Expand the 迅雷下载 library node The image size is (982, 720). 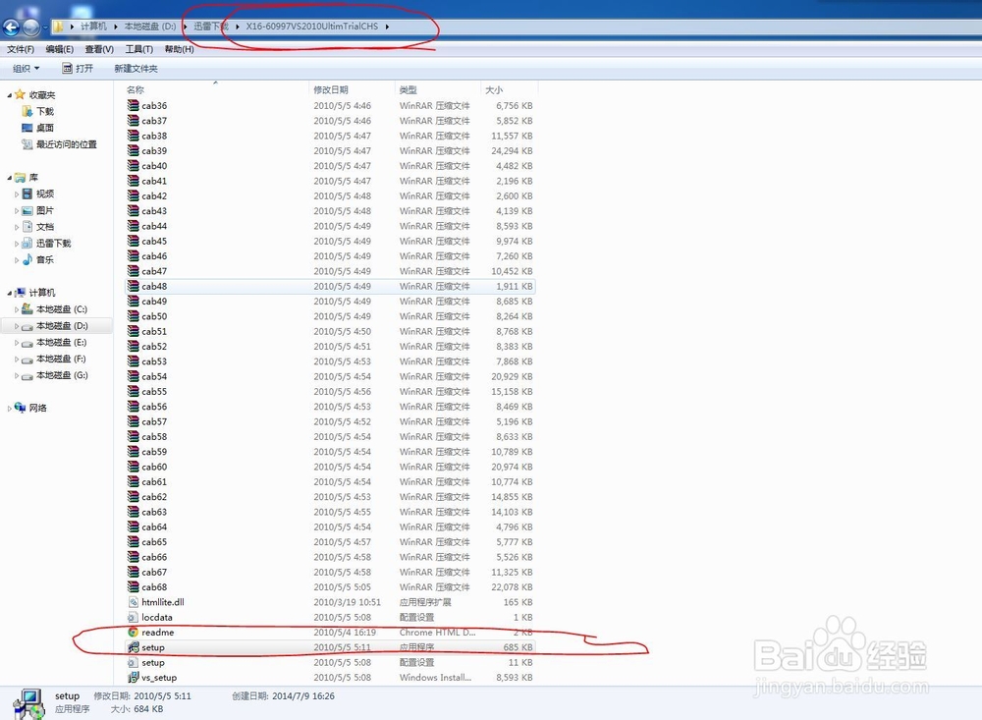[17, 244]
